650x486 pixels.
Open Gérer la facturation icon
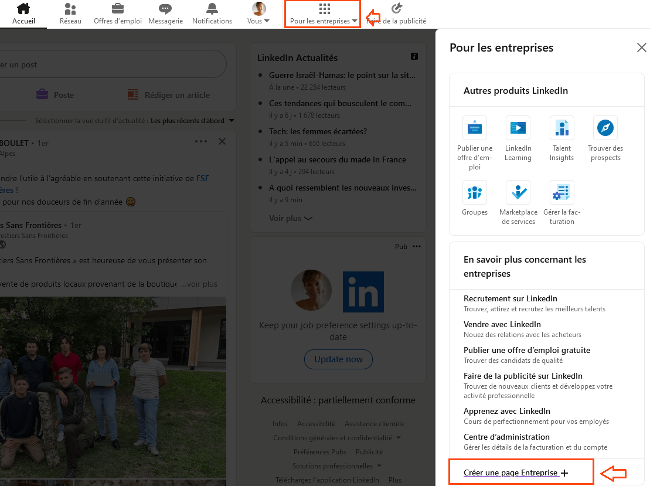click(561, 192)
